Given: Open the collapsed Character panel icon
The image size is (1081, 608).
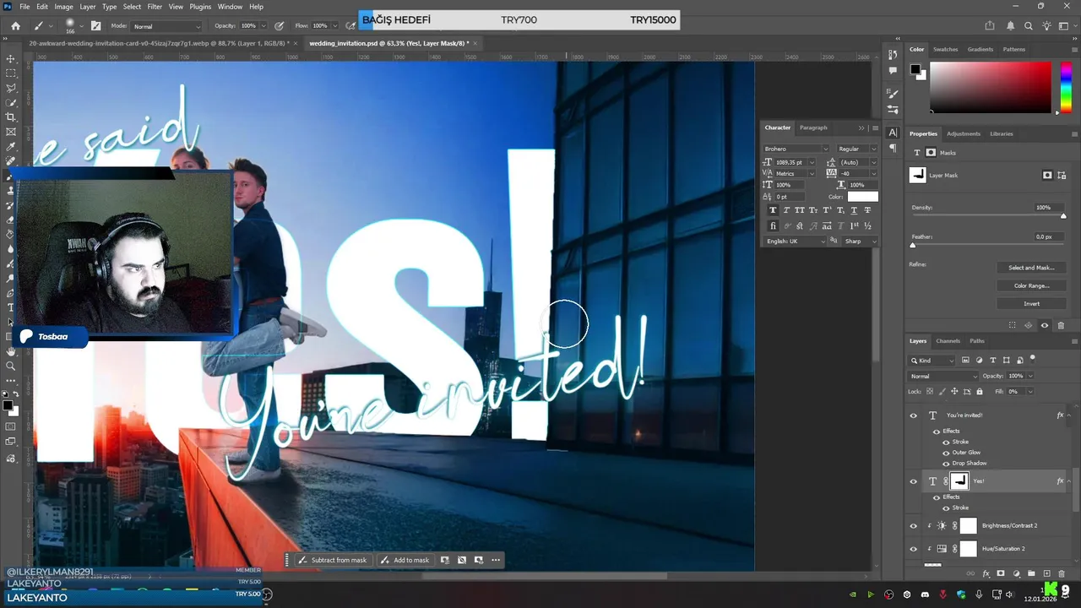Looking at the screenshot, I should tap(894, 133).
